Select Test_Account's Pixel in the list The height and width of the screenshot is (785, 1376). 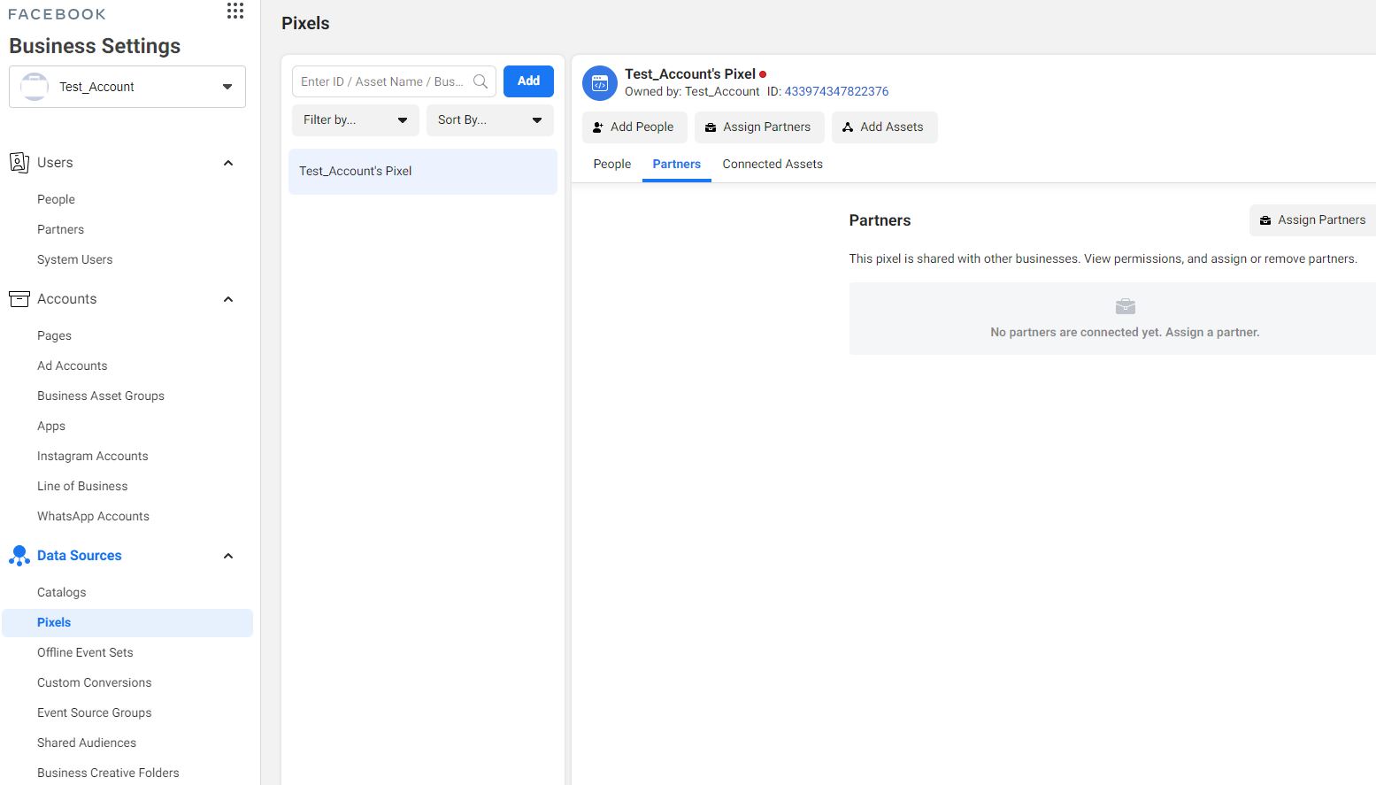pos(423,172)
